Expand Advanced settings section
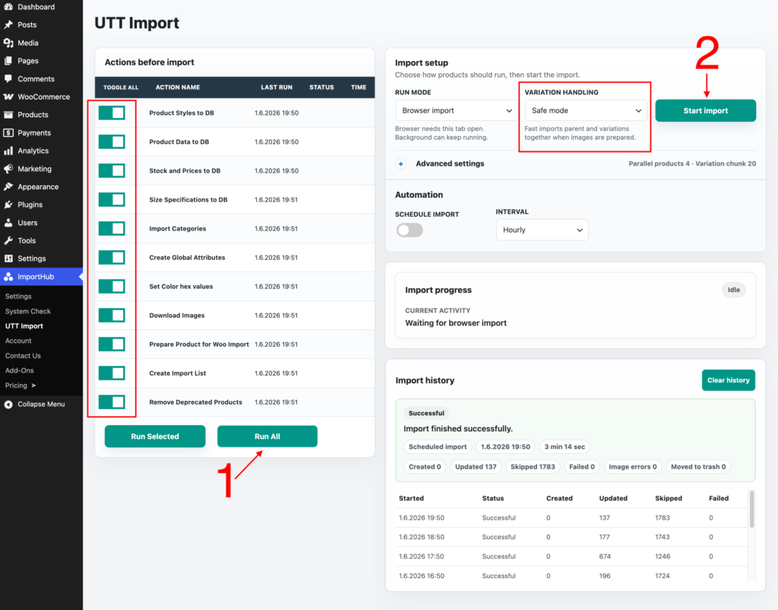This screenshot has width=778, height=610. (x=450, y=164)
